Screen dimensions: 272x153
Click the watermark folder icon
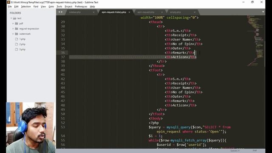point(17,34)
